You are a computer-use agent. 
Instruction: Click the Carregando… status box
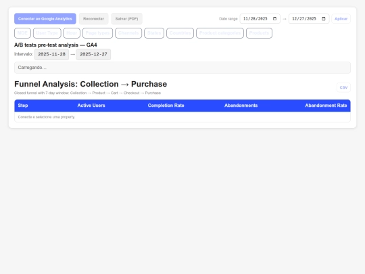(182, 68)
